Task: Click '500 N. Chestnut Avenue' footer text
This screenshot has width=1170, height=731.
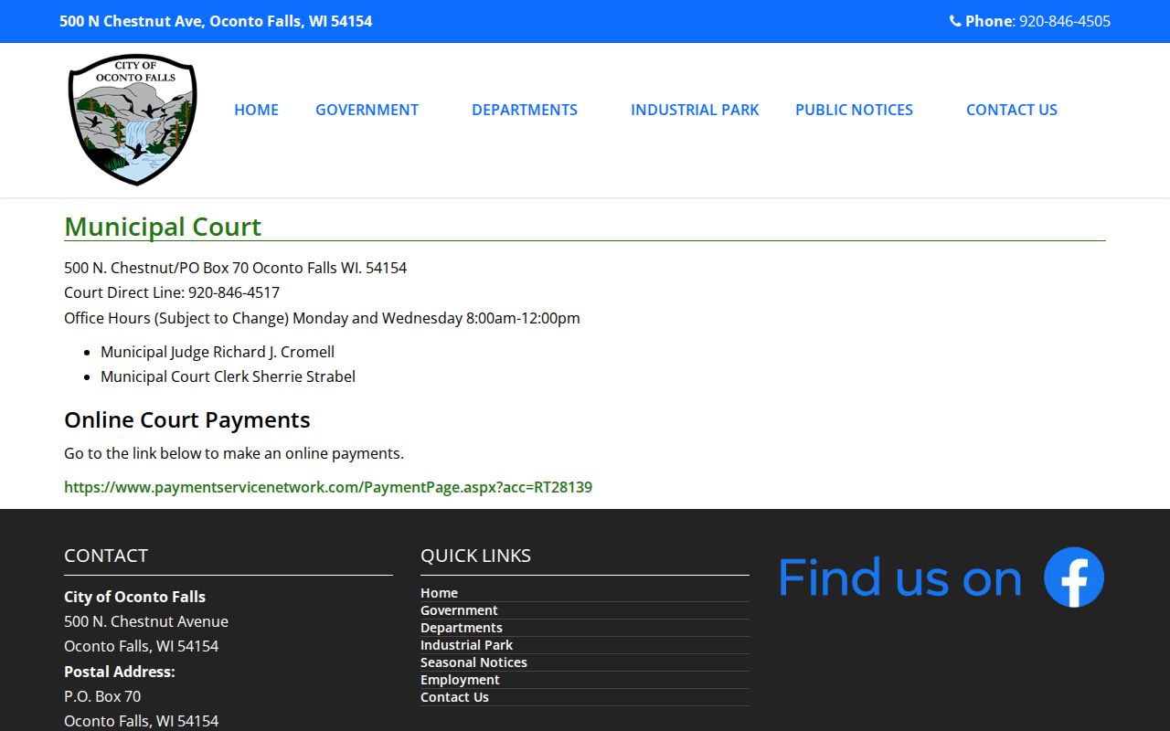Action: click(146, 621)
